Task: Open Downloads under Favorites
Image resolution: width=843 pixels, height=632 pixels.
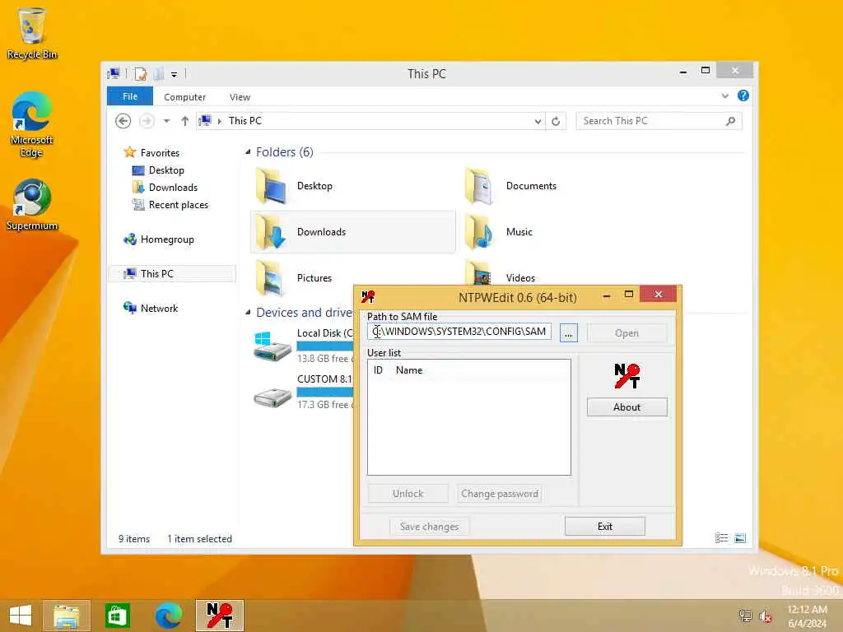Action: pos(165,188)
